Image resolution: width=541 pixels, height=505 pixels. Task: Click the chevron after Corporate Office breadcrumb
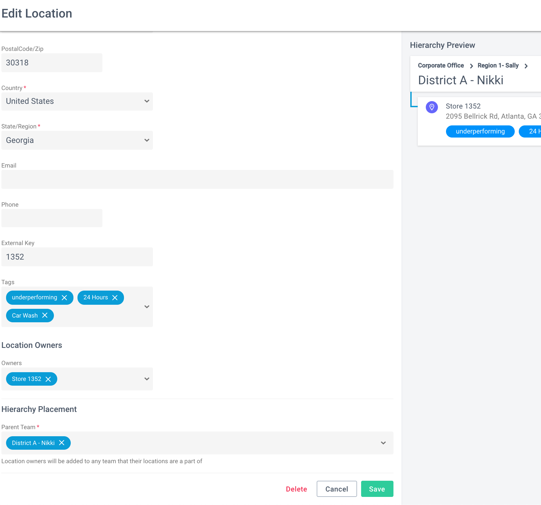tap(471, 66)
